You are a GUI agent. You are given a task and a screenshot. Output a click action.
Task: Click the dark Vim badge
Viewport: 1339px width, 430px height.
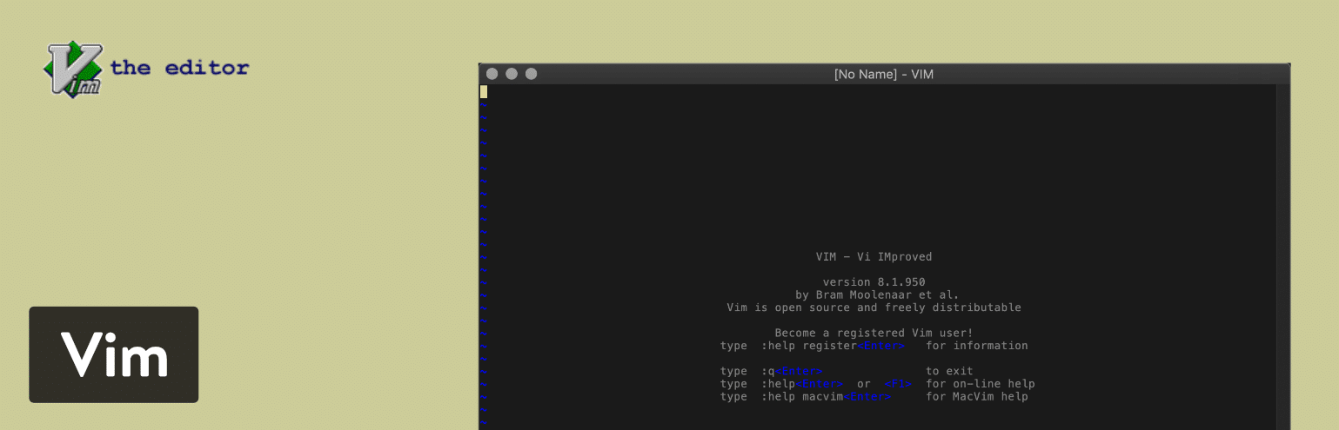coord(114,354)
